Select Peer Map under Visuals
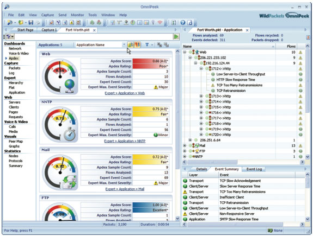 tap(16, 142)
